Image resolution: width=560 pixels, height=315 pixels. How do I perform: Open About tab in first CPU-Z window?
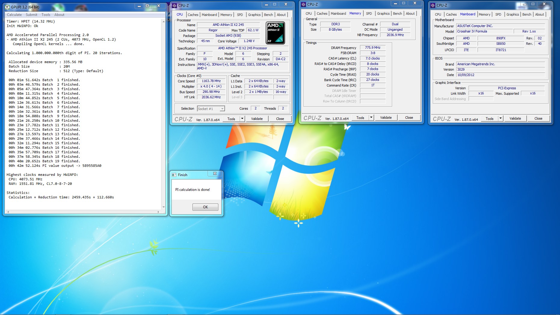[281, 15]
